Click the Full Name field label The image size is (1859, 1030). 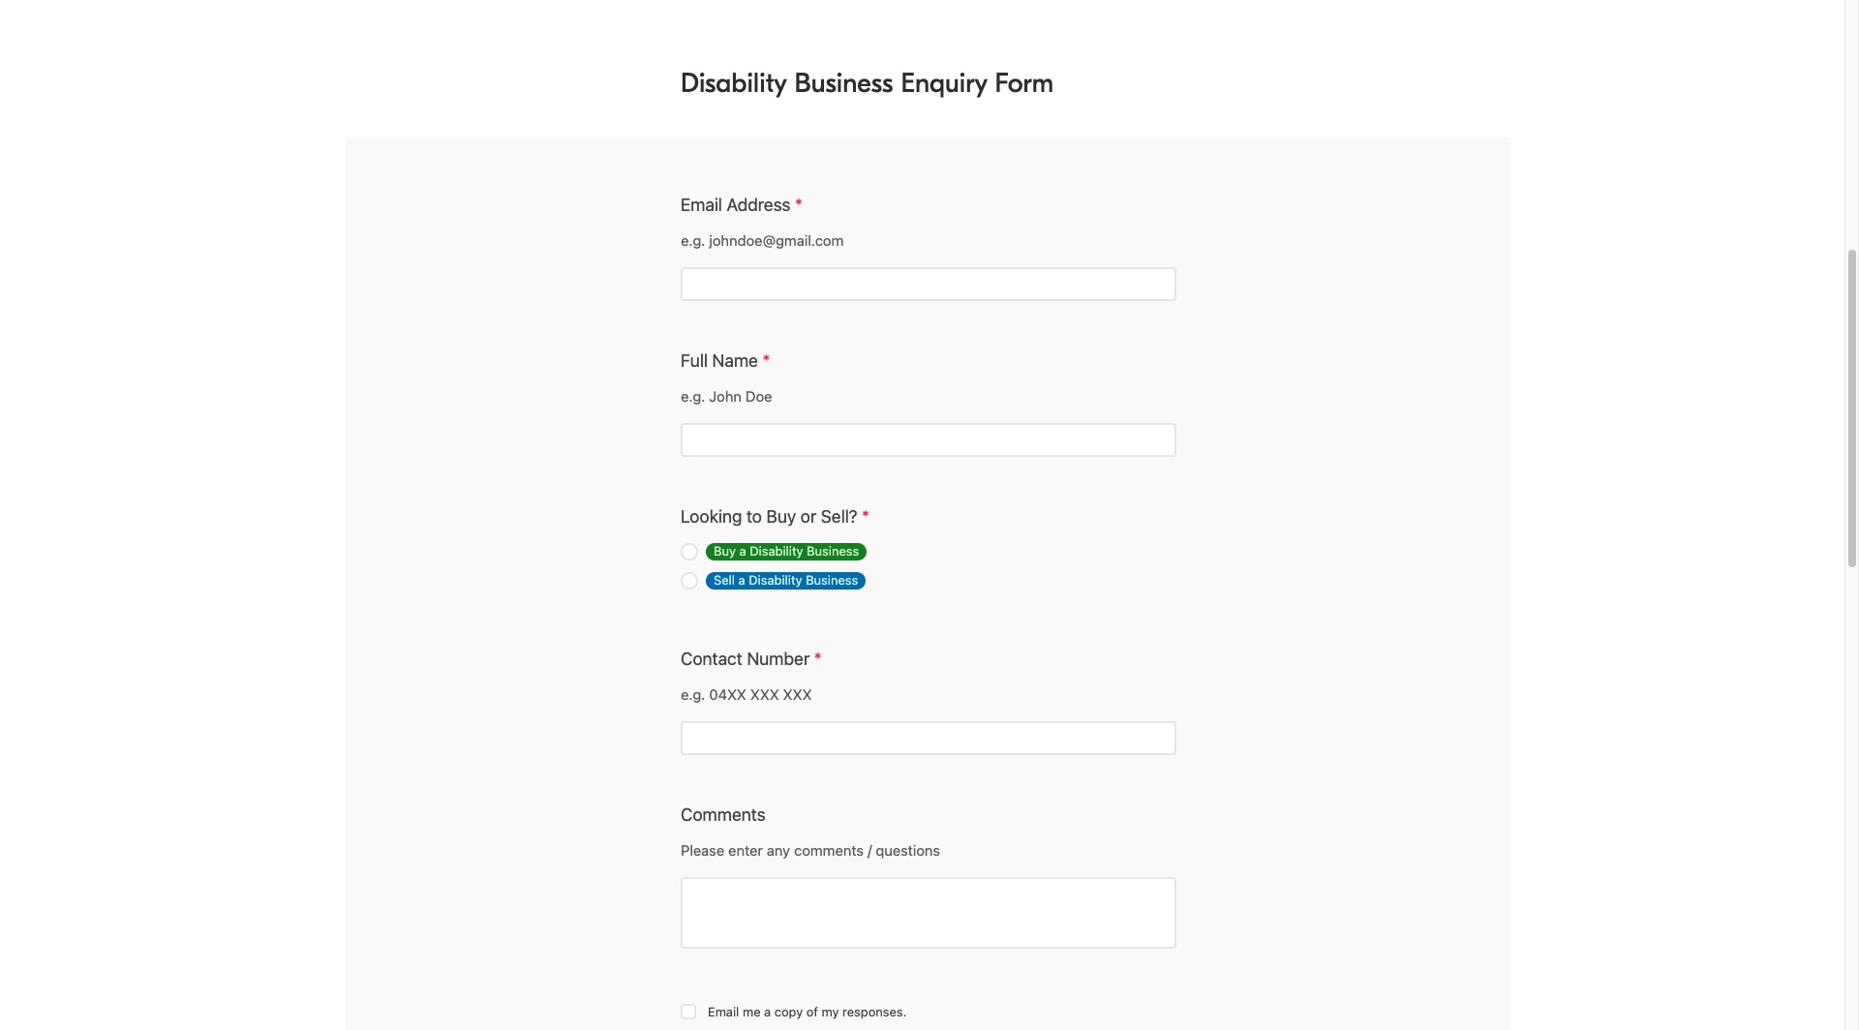click(718, 361)
